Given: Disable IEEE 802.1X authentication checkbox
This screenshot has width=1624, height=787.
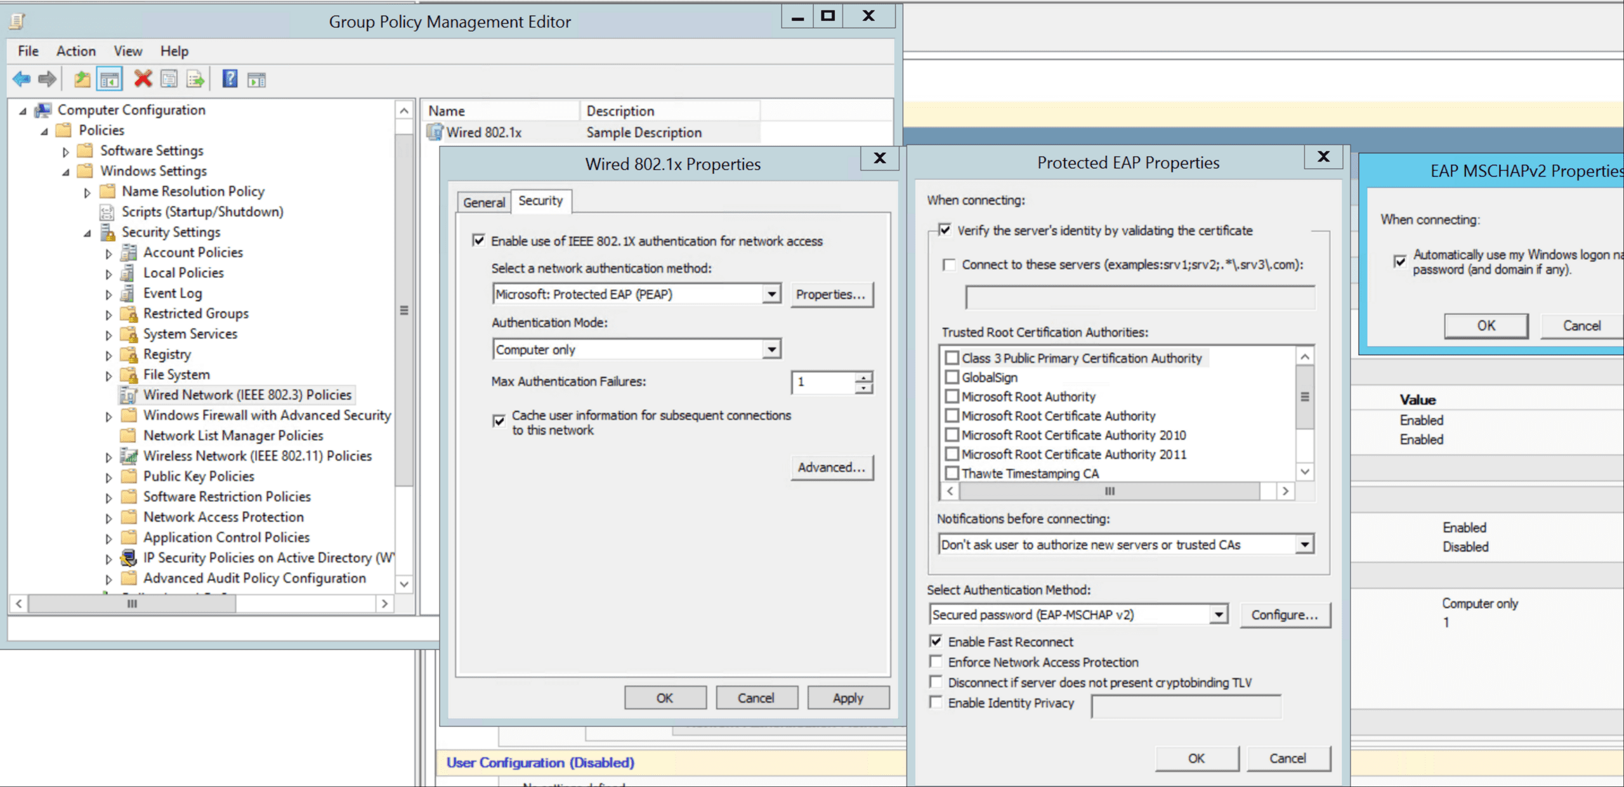Looking at the screenshot, I should point(479,240).
